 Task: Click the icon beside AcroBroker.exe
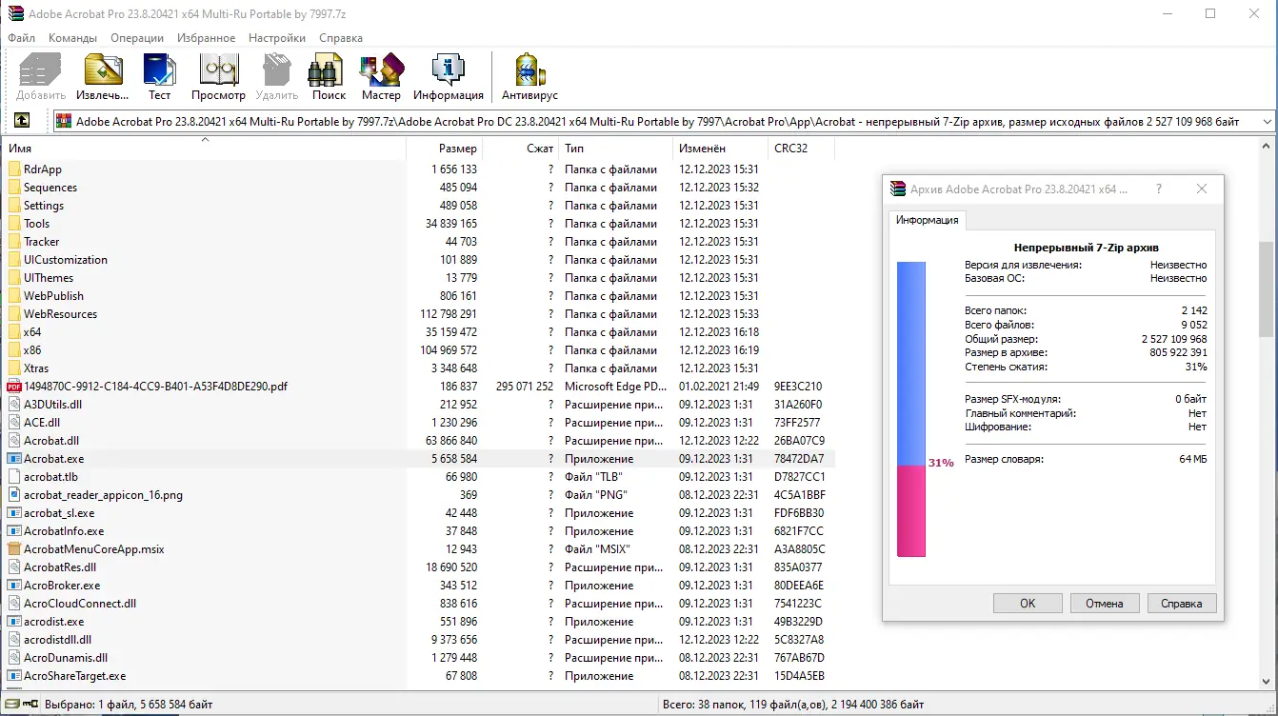pos(14,586)
